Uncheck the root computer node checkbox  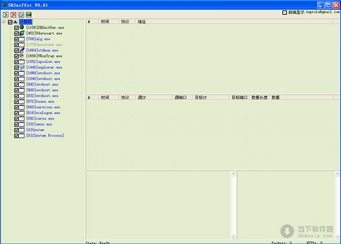pos(10,22)
